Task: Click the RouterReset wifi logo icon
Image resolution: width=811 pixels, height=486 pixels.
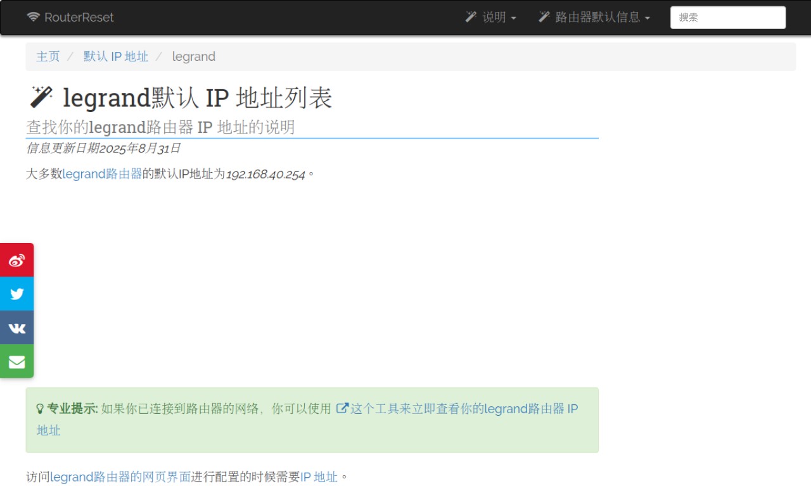Action: click(33, 17)
